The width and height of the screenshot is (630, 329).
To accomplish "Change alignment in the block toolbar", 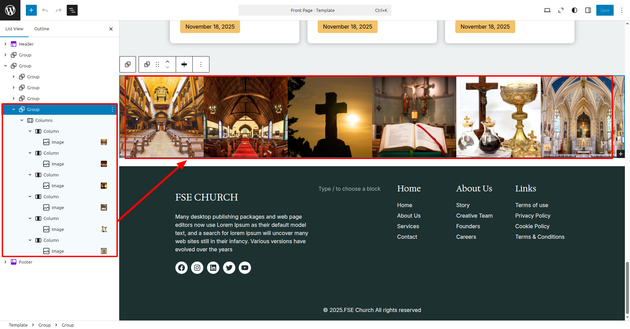I will 184,64.
